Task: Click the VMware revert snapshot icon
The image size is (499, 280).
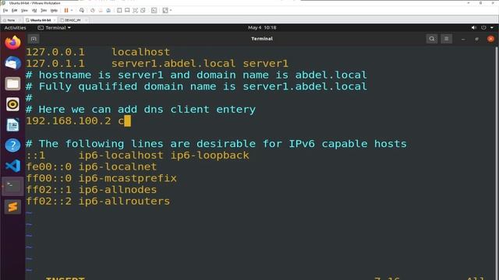Action: [101, 10]
